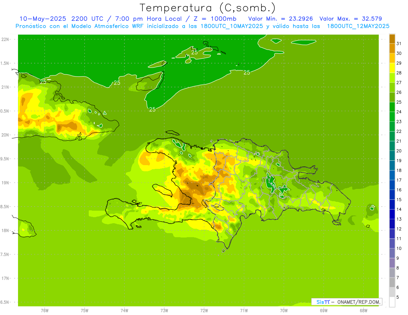Click the "75W" longitude axis label
This screenshot has width=408, height=315.
84,310
